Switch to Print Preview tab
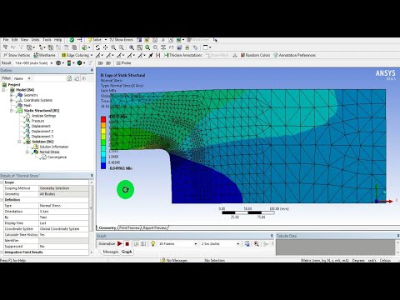This screenshot has width=400, height=300. 129,227
